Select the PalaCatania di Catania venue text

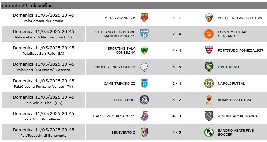pos(43,21)
